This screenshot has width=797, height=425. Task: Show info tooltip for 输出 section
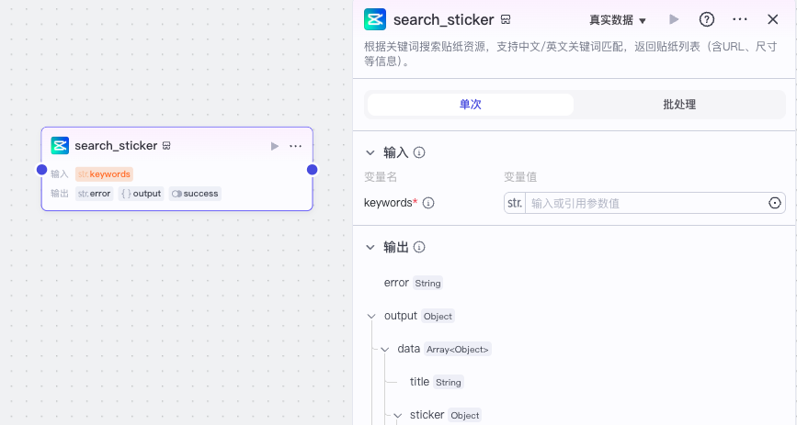click(419, 247)
